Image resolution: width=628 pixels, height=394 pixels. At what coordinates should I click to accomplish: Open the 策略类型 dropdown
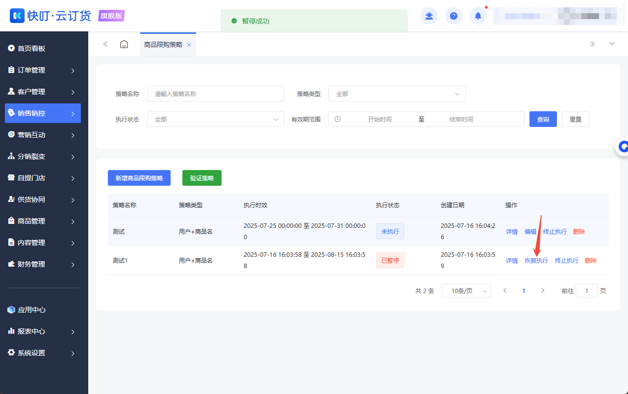397,94
